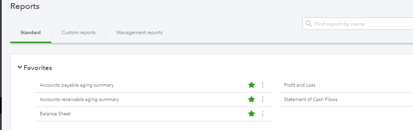Click the Favorites section heading
The width and height of the screenshot is (413, 130).
38,68
